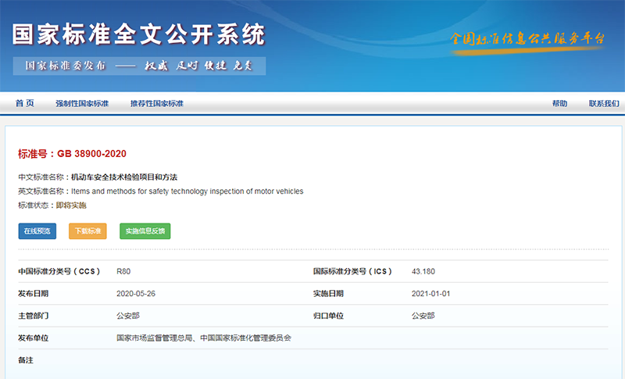Viewport: 625px width, 379px height.
Task: Open the 联系我们 contact link
Action: point(603,104)
